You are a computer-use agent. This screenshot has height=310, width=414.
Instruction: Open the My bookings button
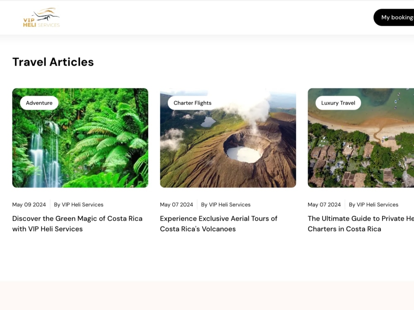click(394, 17)
